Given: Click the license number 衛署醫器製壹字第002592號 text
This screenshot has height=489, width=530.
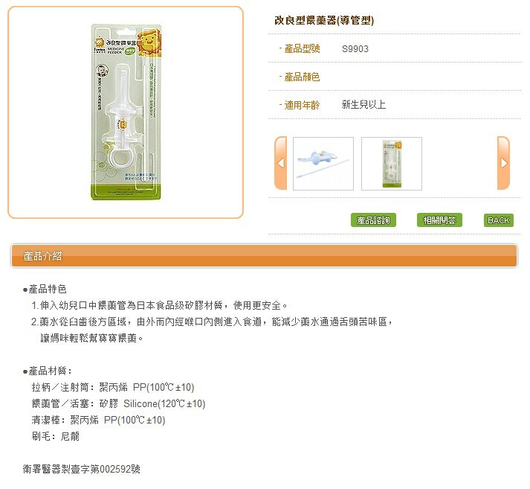Looking at the screenshot, I should point(82,469).
